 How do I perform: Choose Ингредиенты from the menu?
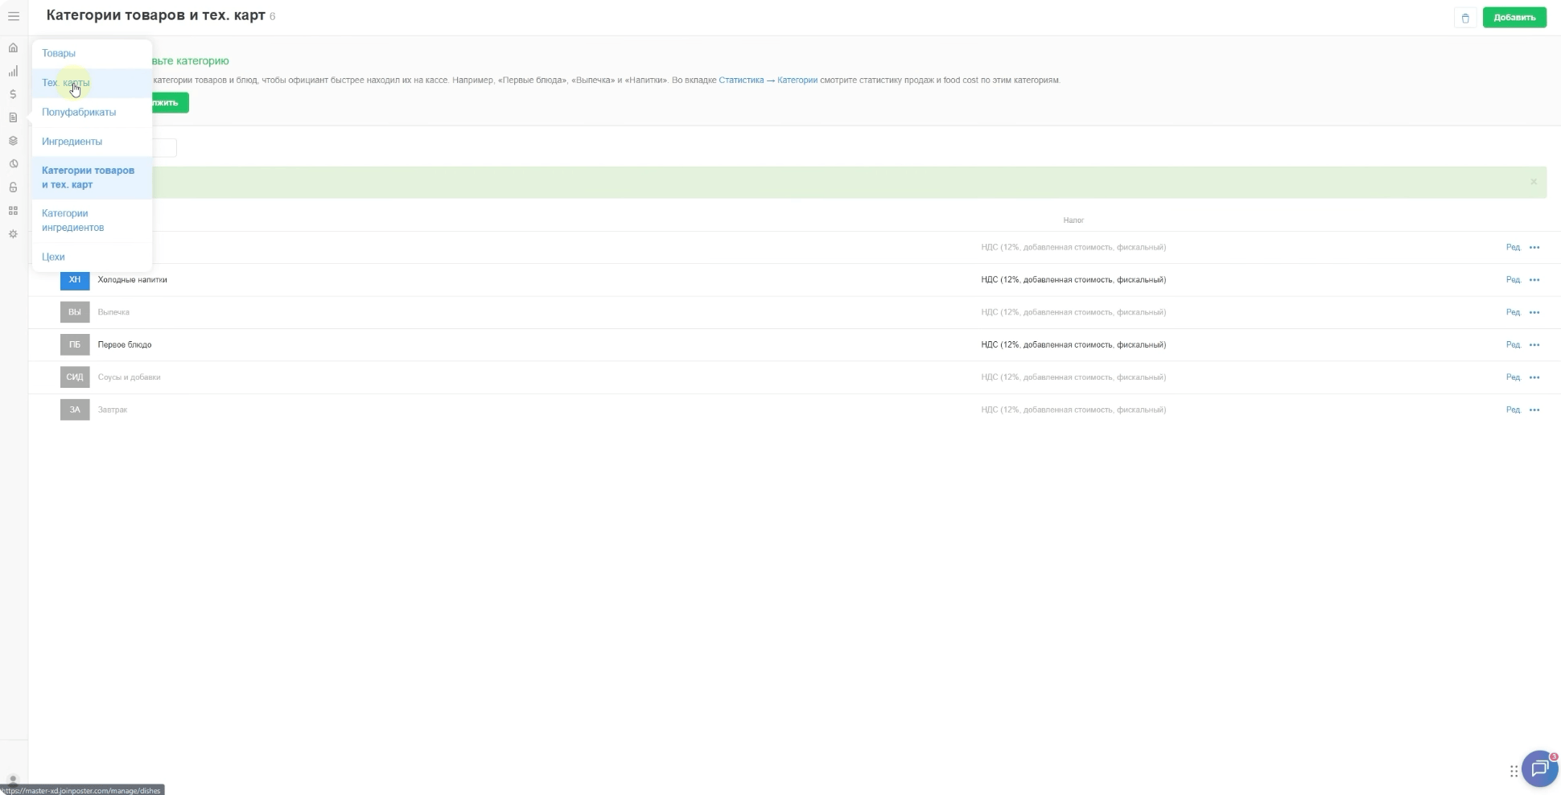(72, 142)
